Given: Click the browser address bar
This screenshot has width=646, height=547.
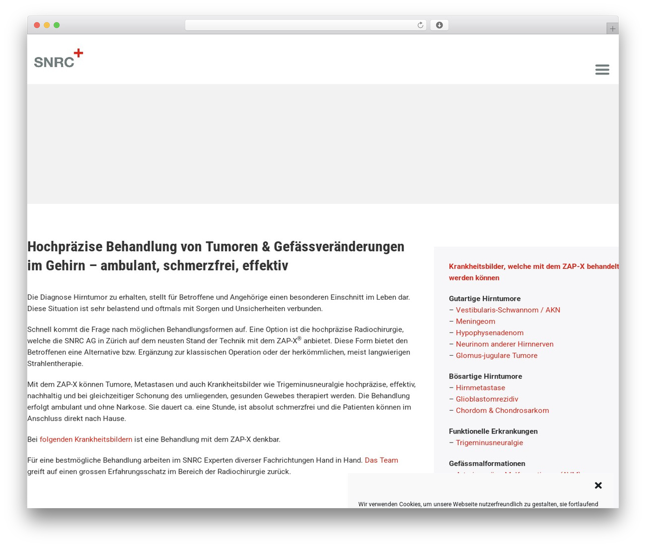Looking at the screenshot, I should click(x=305, y=25).
